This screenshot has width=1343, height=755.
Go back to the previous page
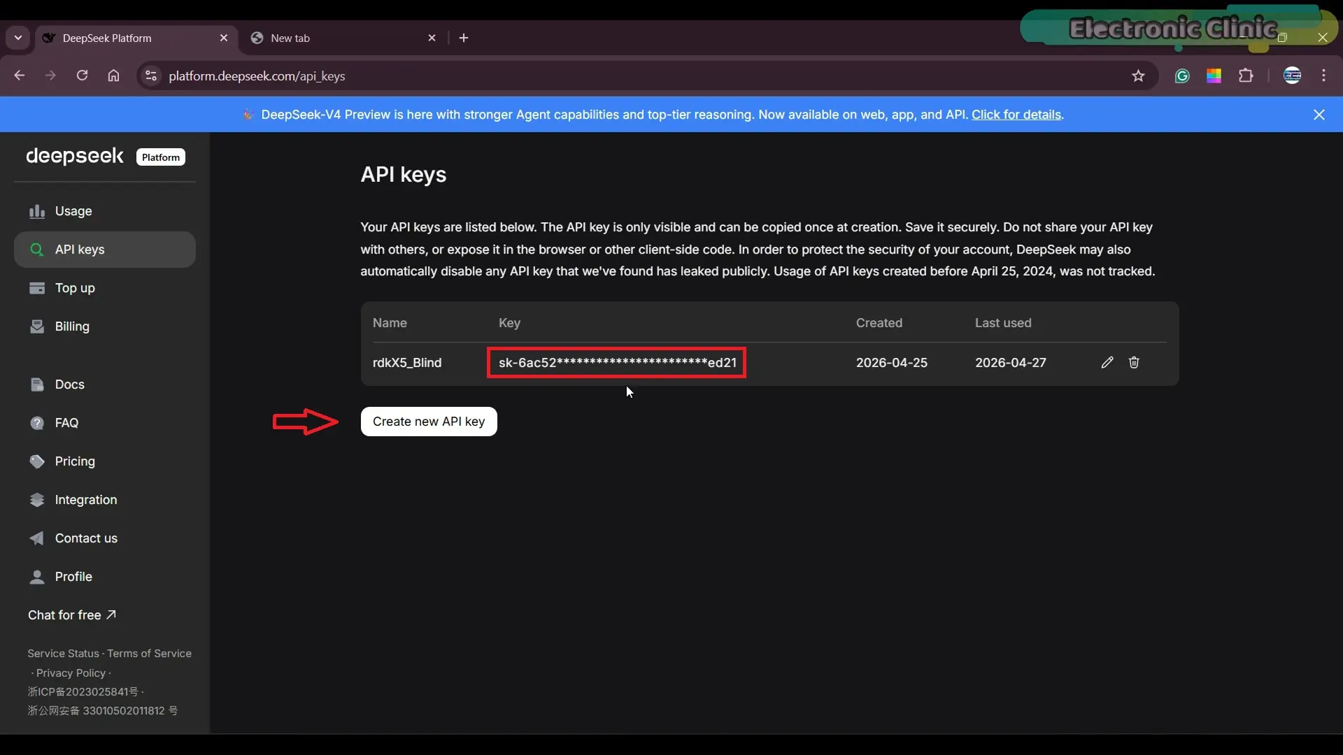pyautogui.click(x=19, y=75)
